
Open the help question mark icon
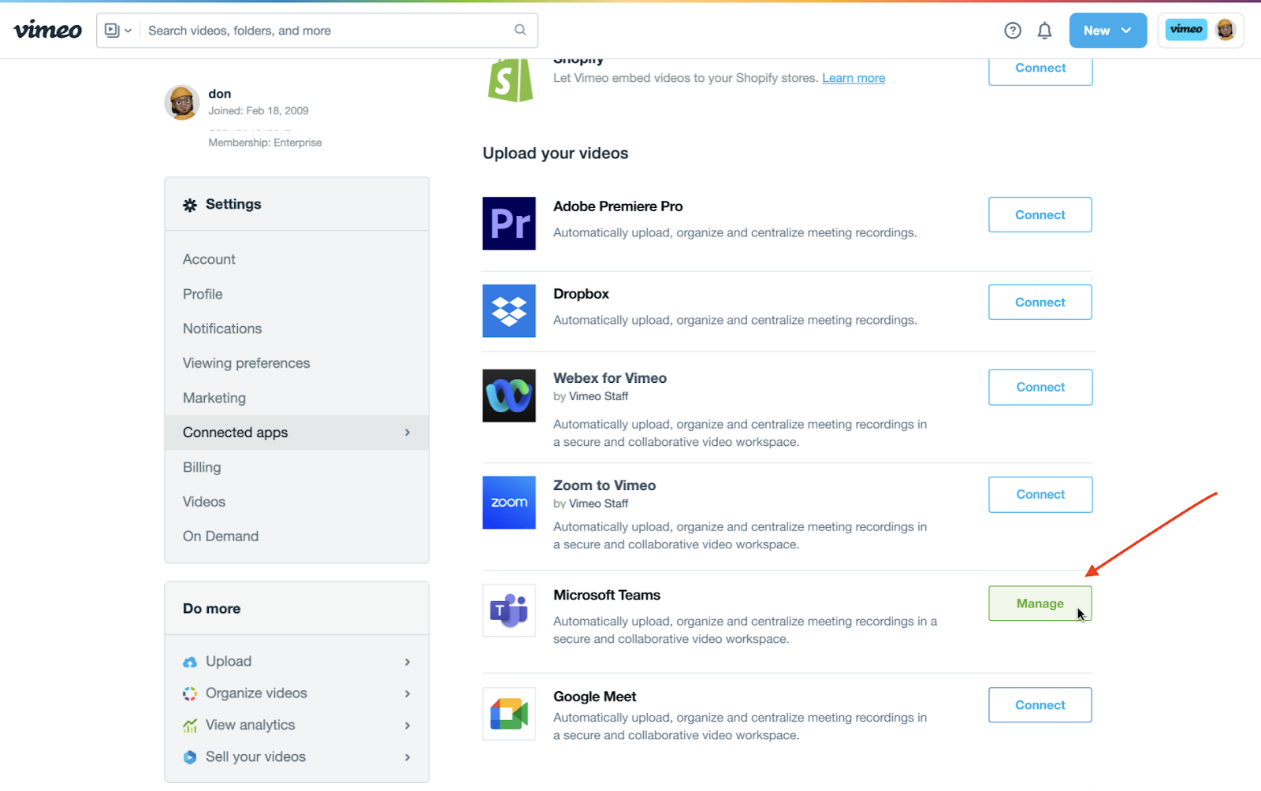[1013, 31]
